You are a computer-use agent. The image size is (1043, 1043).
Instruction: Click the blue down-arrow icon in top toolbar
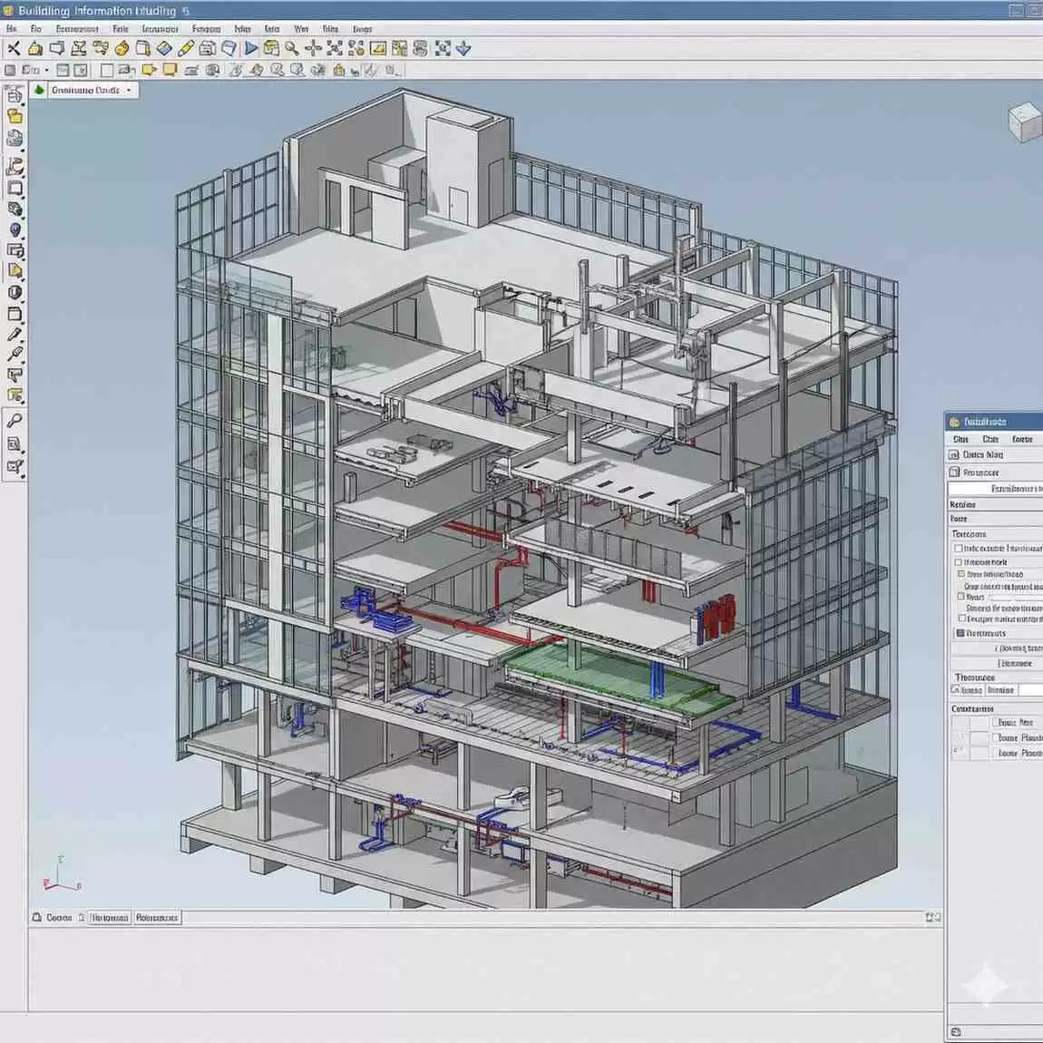coord(463,49)
